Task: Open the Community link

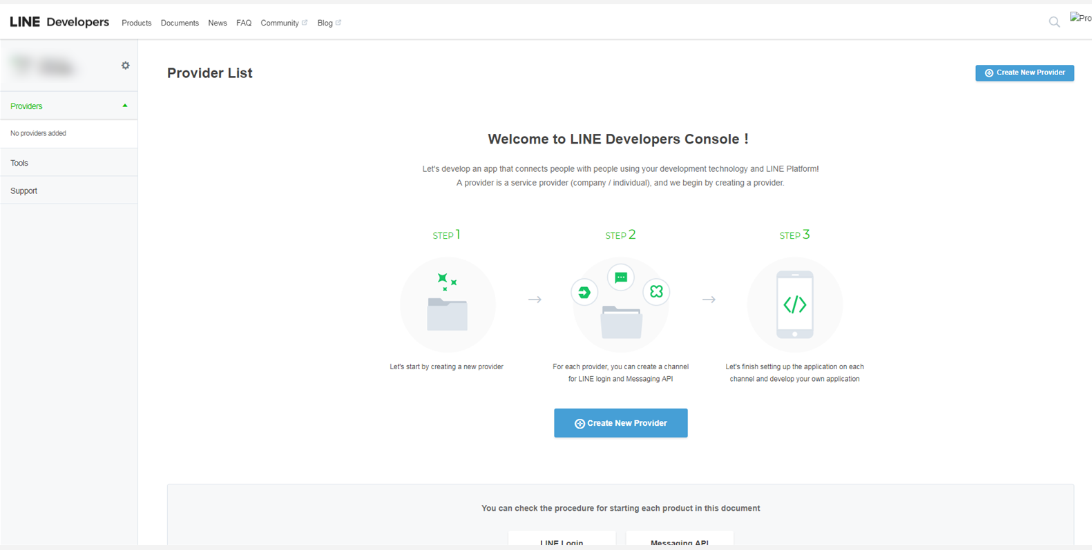Action: pyautogui.click(x=280, y=23)
